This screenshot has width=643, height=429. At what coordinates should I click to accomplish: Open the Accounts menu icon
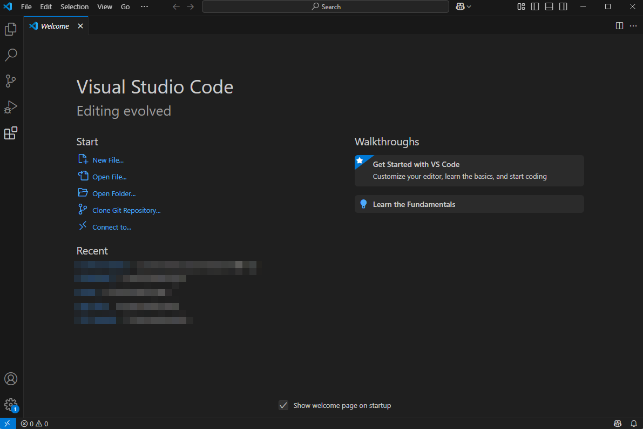click(11, 379)
